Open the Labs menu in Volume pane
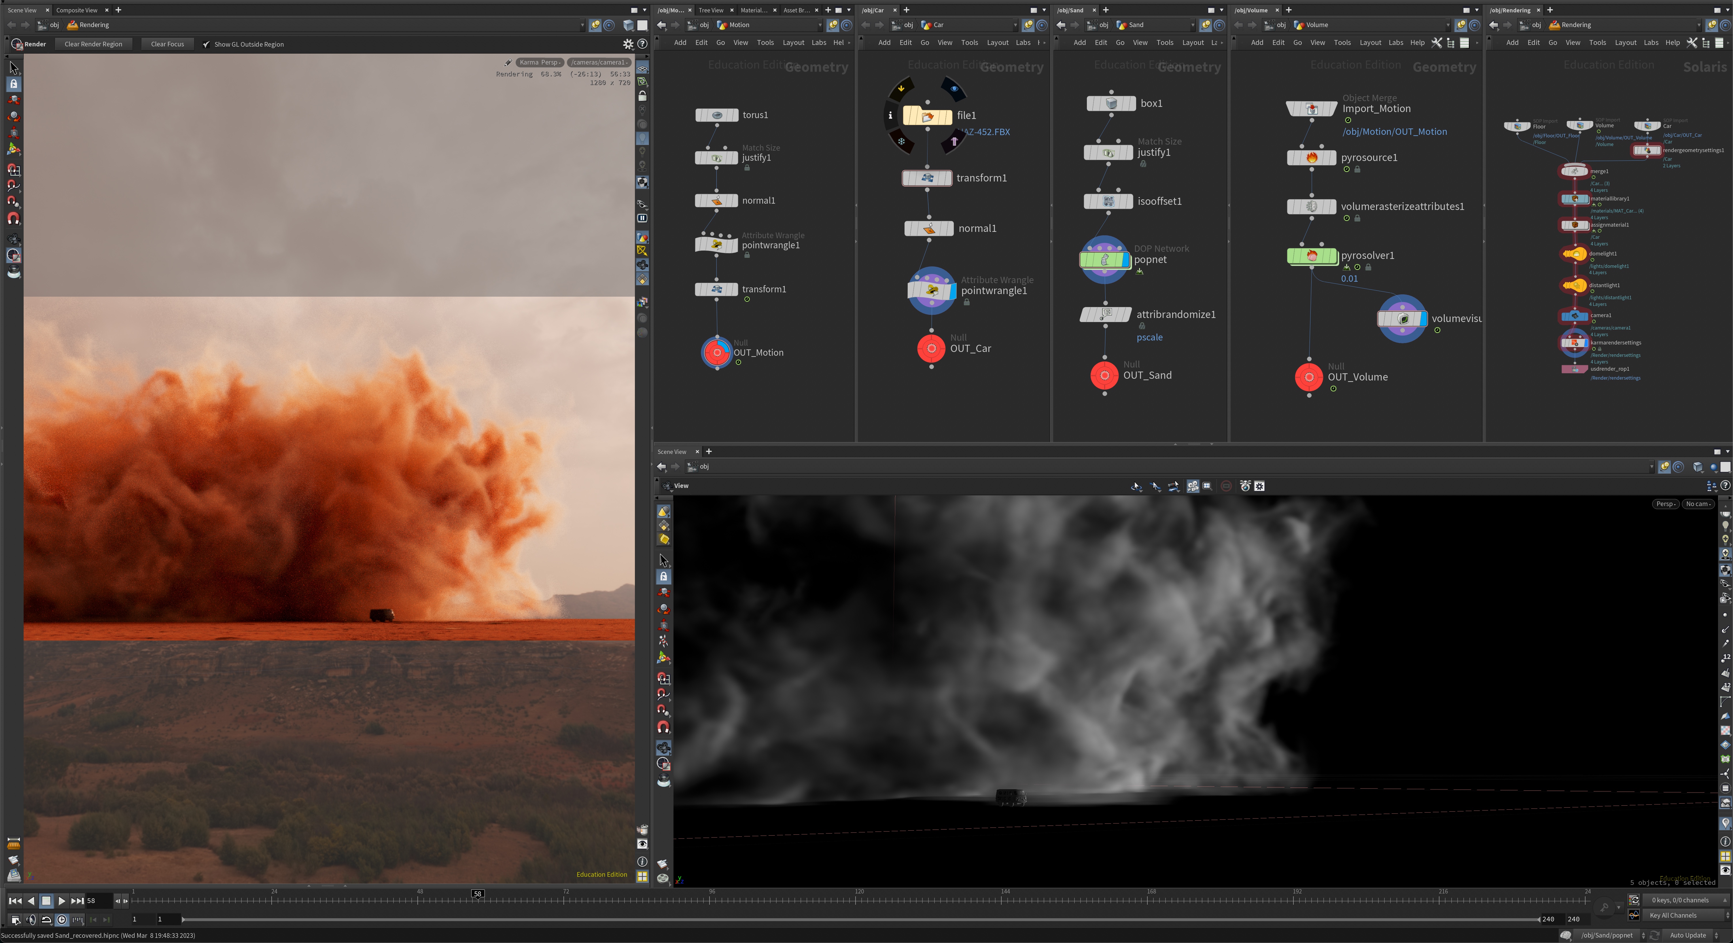Viewport: 1733px width, 943px height. [1396, 42]
